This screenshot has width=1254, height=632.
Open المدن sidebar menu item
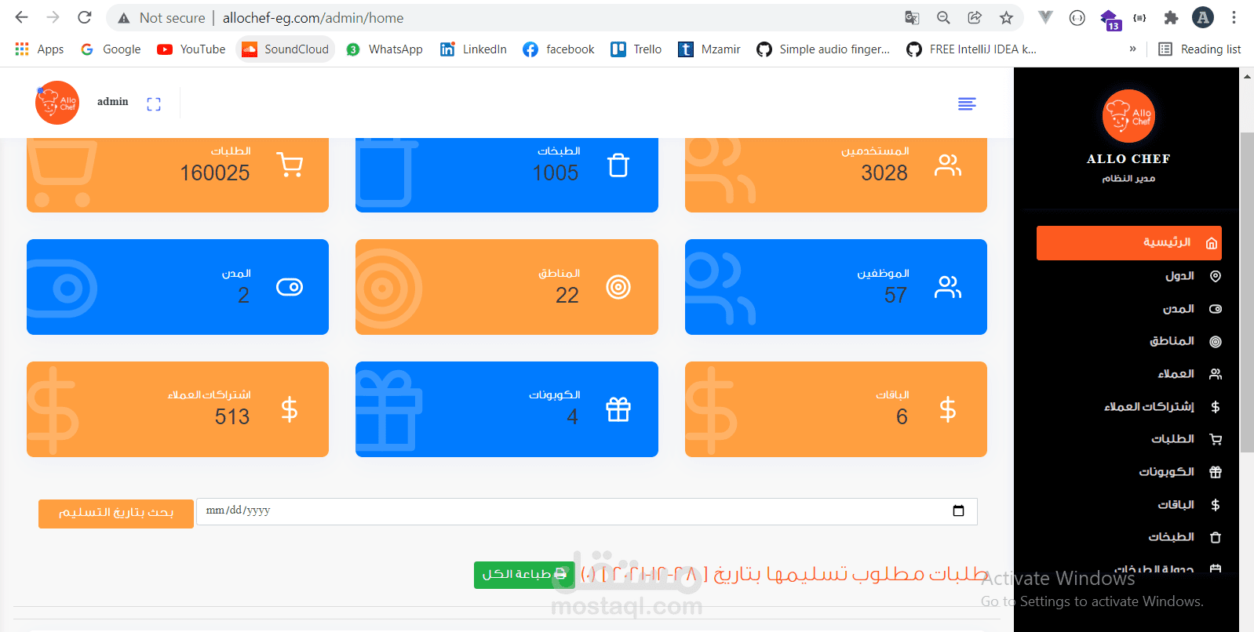coord(1178,309)
